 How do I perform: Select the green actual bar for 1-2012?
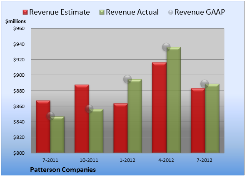135,116
